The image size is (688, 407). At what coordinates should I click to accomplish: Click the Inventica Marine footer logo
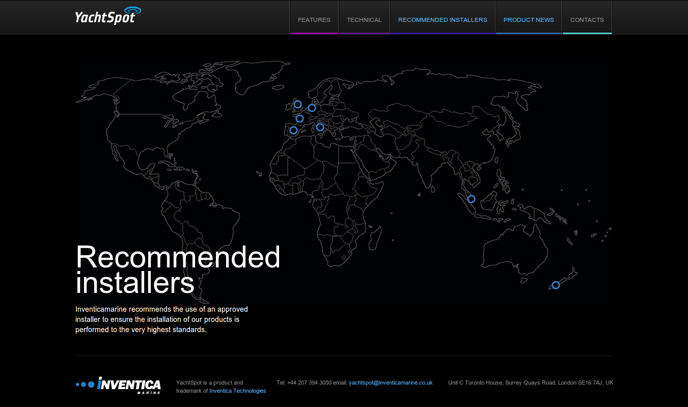(x=118, y=385)
